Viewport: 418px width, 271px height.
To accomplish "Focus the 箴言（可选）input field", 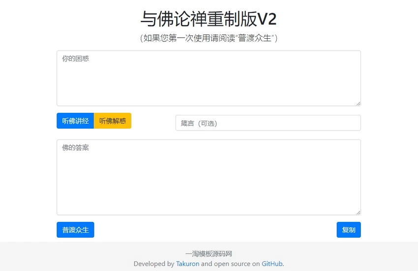I will (x=268, y=123).
